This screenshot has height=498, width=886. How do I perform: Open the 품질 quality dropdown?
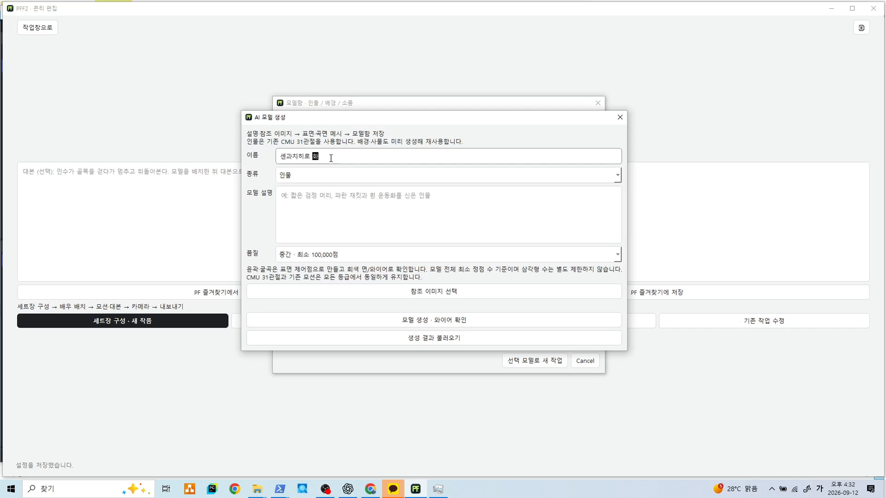[449, 255]
